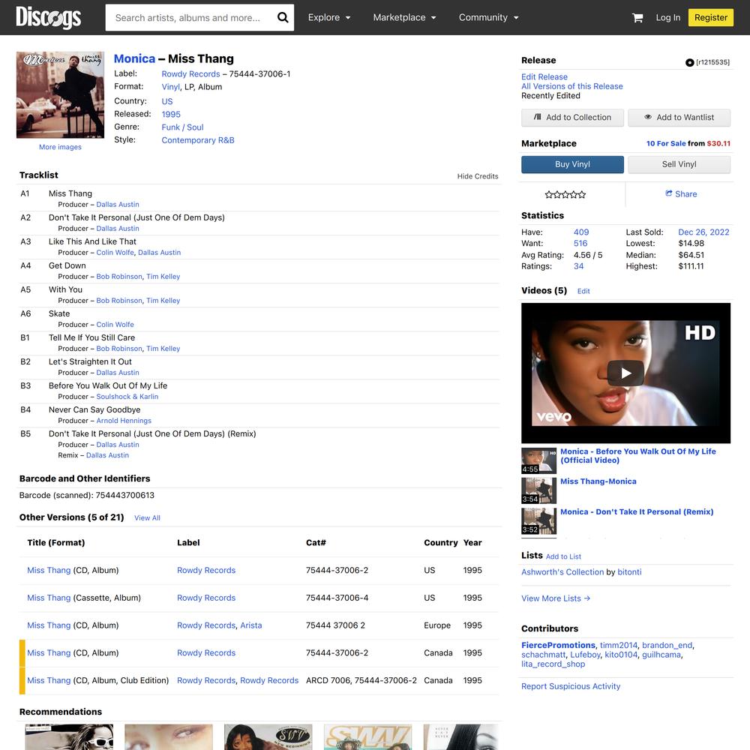Open All Versions of this Release
The height and width of the screenshot is (750, 750).
pyautogui.click(x=572, y=86)
